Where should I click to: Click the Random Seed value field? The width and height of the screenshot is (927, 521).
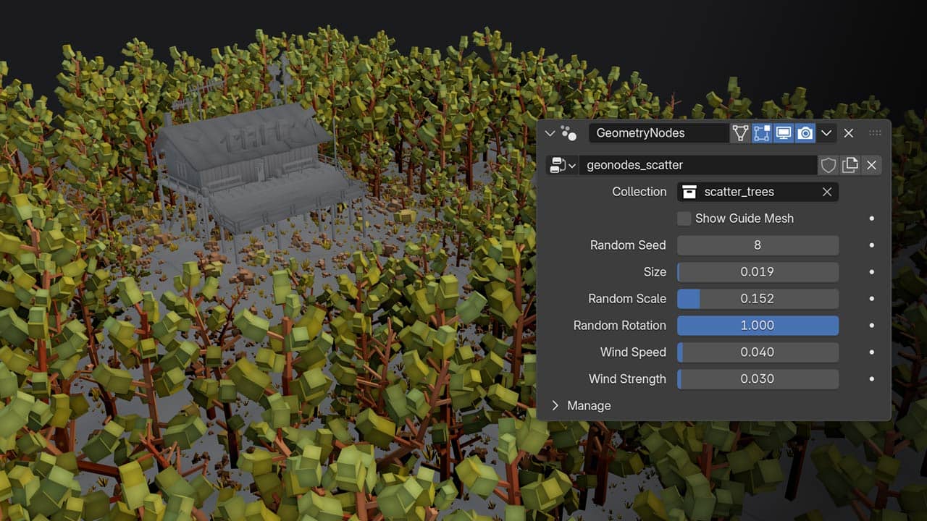(758, 245)
